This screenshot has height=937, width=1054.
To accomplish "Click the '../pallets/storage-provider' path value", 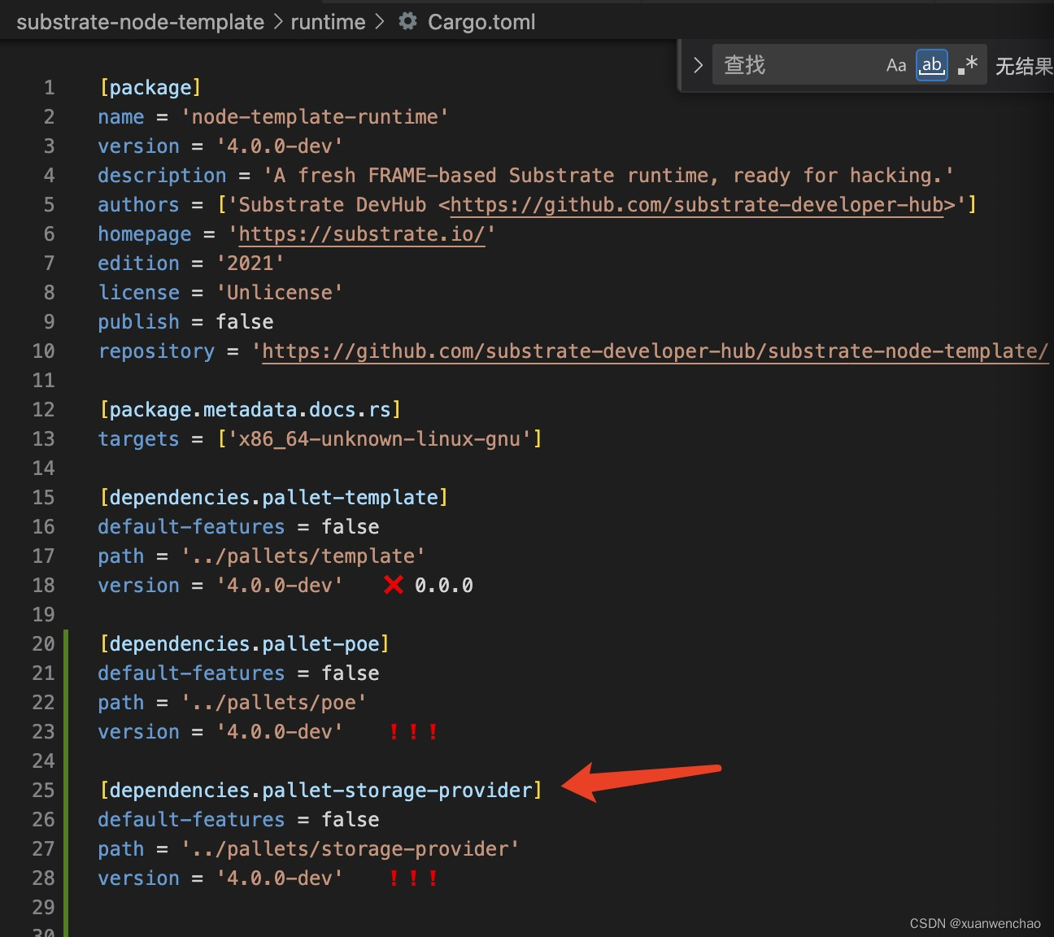I will (x=351, y=849).
